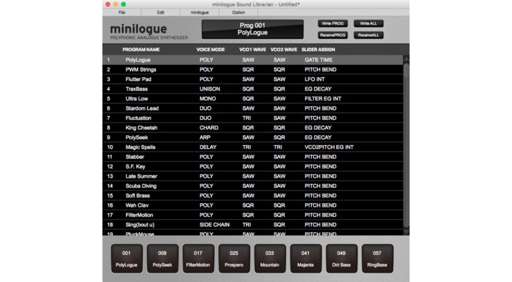Viewport: 512px width, 282px height.
Task: Click the FILTER EG INT cell
Action: pos(323,99)
